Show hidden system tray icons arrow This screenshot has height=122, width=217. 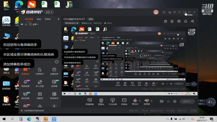[x=167, y=119]
